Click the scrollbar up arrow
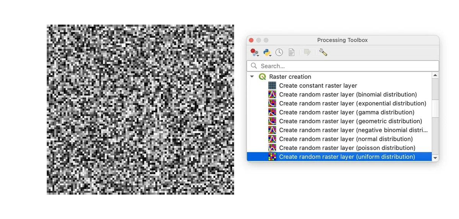459x219 pixels. 435,76
